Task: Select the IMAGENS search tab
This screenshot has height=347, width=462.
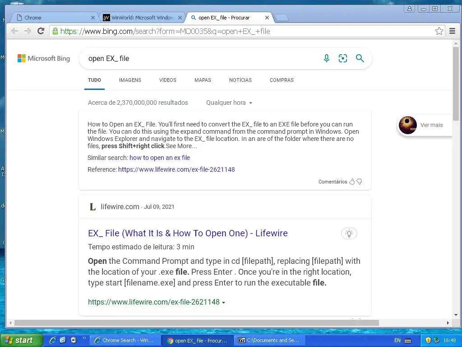Action: click(x=130, y=80)
